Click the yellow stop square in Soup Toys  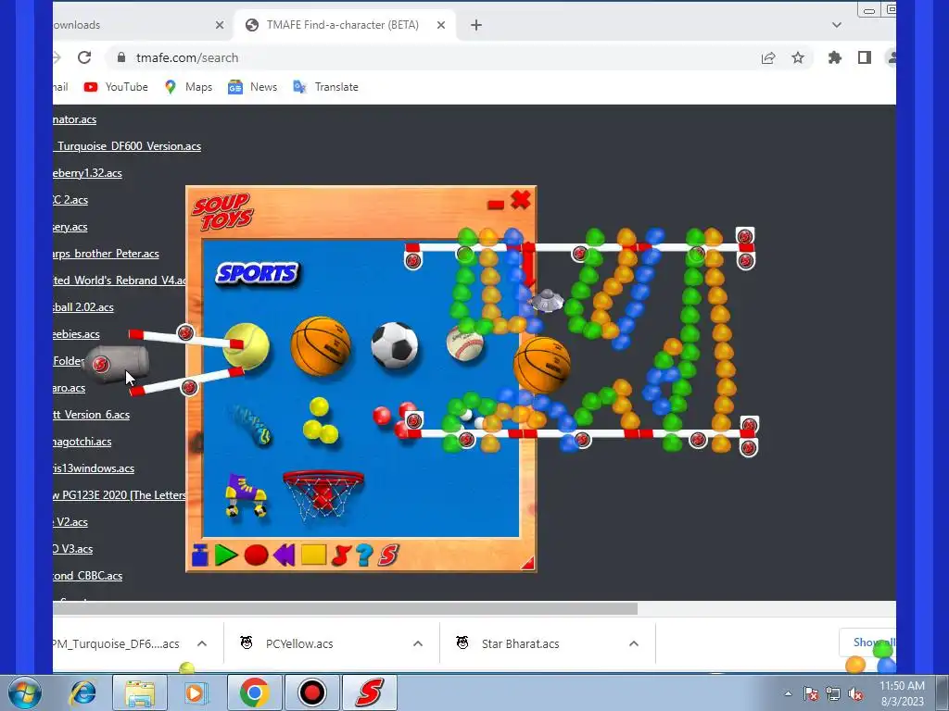pos(313,555)
